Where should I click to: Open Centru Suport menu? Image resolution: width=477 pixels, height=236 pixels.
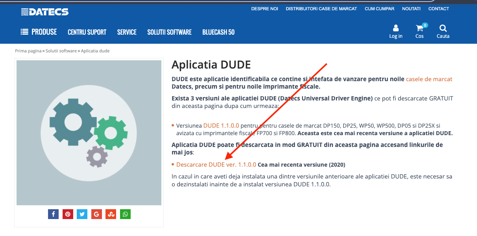point(87,32)
